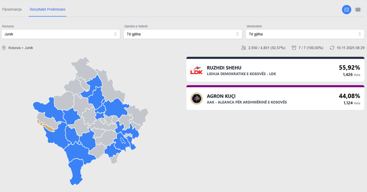Image resolution: width=367 pixels, height=192 pixels.
Task: Expand the Qendra e Votimit dropdown
Action: 182,34
